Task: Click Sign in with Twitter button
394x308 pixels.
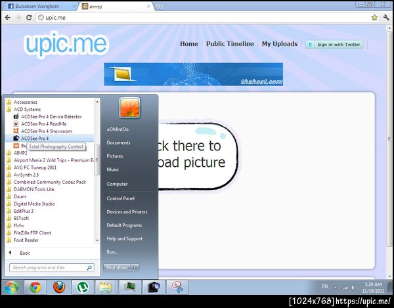Action: tap(334, 45)
